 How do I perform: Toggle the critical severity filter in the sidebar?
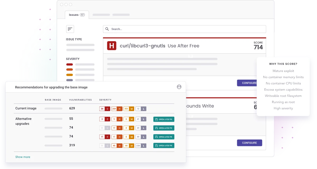pyautogui.click(x=69, y=64)
